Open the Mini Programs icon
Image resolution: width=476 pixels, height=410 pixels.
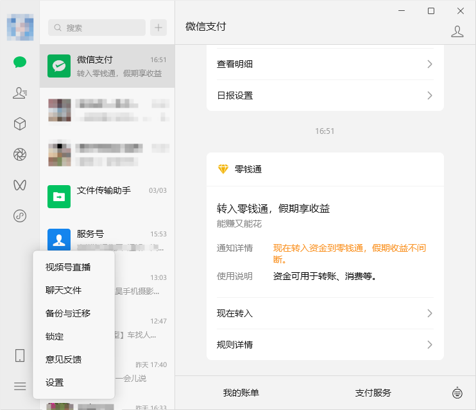pyautogui.click(x=20, y=216)
